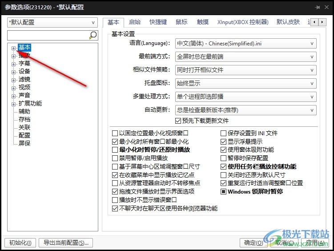Click 导出当前配置(S)... button
The height and width of the screenshot is (251, 334).
66,243
